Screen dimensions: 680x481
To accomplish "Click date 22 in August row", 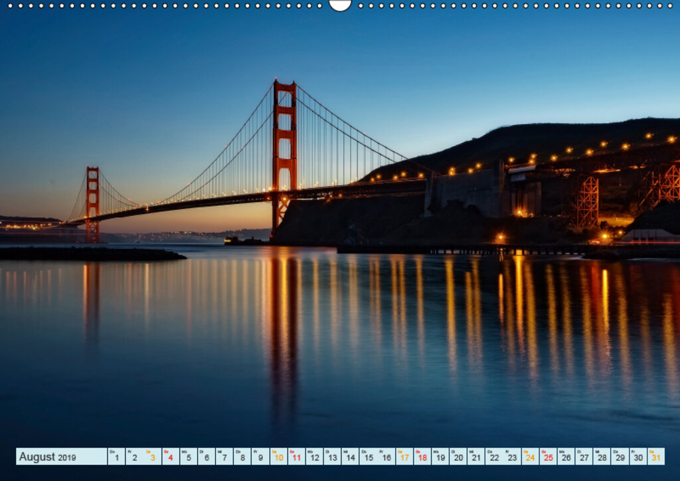I will (494, 456).
